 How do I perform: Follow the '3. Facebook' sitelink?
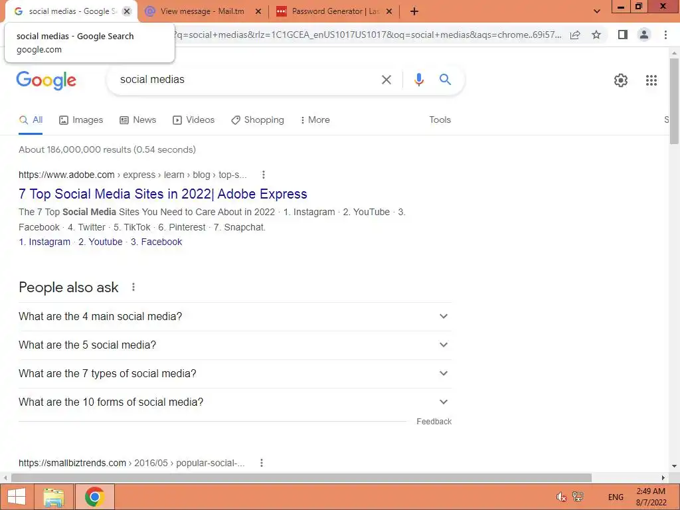point(157,242)
